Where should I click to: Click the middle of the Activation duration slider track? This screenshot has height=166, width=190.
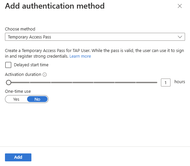point(83,83)
